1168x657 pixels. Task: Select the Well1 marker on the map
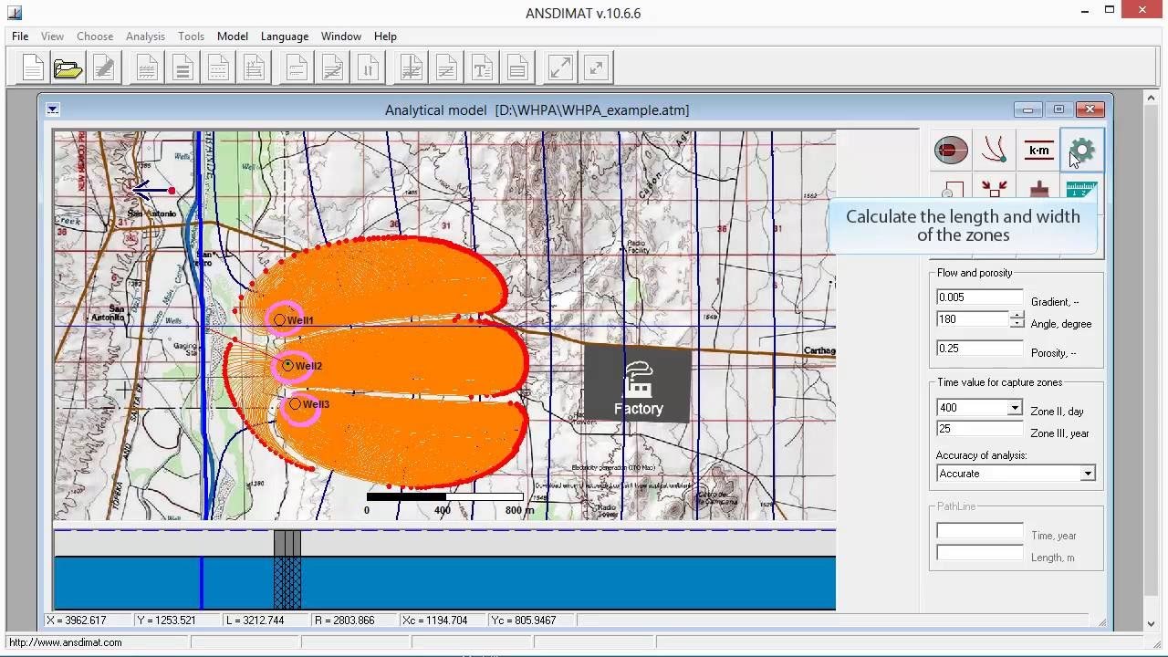(x=280, y=319)
